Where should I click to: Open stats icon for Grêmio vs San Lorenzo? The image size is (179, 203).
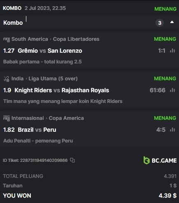[172, 51]
